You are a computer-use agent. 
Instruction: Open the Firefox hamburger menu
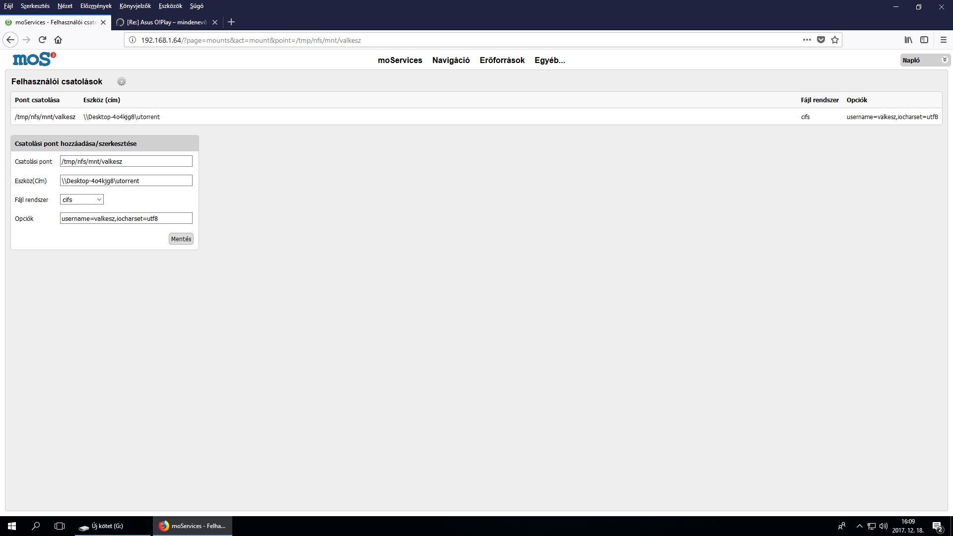[944, 40]
